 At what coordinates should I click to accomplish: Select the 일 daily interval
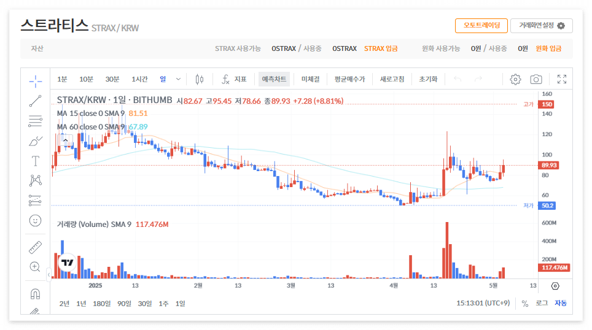click(163, 79)
